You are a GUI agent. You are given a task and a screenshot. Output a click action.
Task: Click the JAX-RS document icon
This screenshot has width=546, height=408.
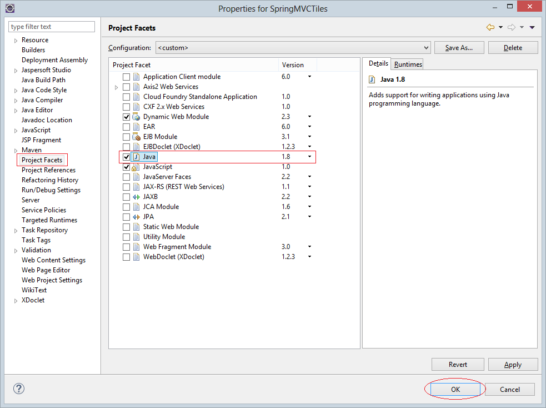point(137,187)
